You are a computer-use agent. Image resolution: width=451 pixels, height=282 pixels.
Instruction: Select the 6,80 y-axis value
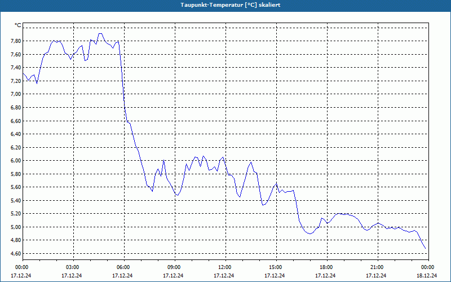click(16, 107)
